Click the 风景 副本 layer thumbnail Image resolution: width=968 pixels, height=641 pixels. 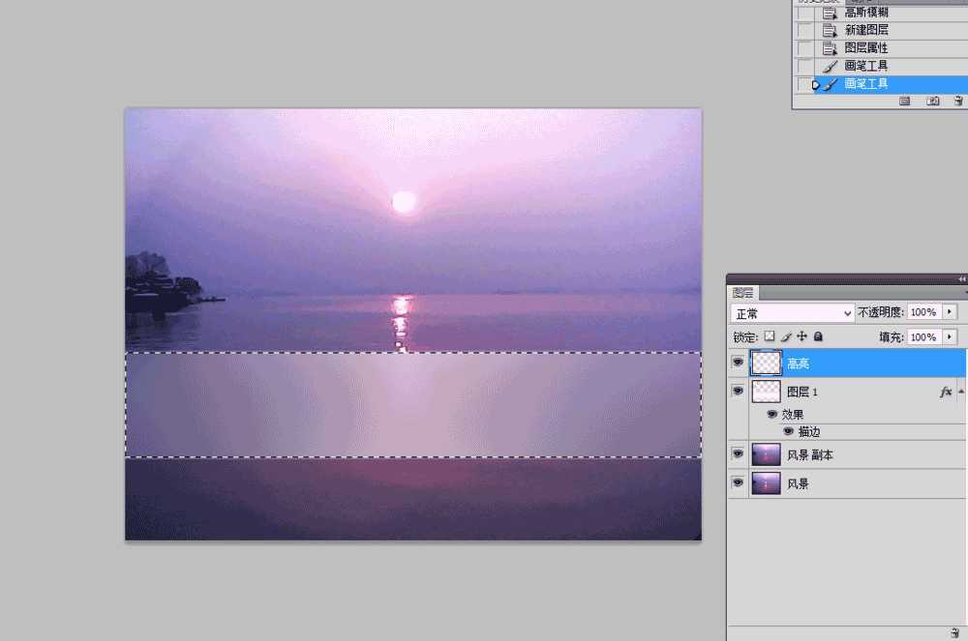click(766, 454)
